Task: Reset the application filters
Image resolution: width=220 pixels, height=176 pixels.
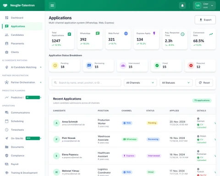Action: pyautogui.click(x=204, y=82)
